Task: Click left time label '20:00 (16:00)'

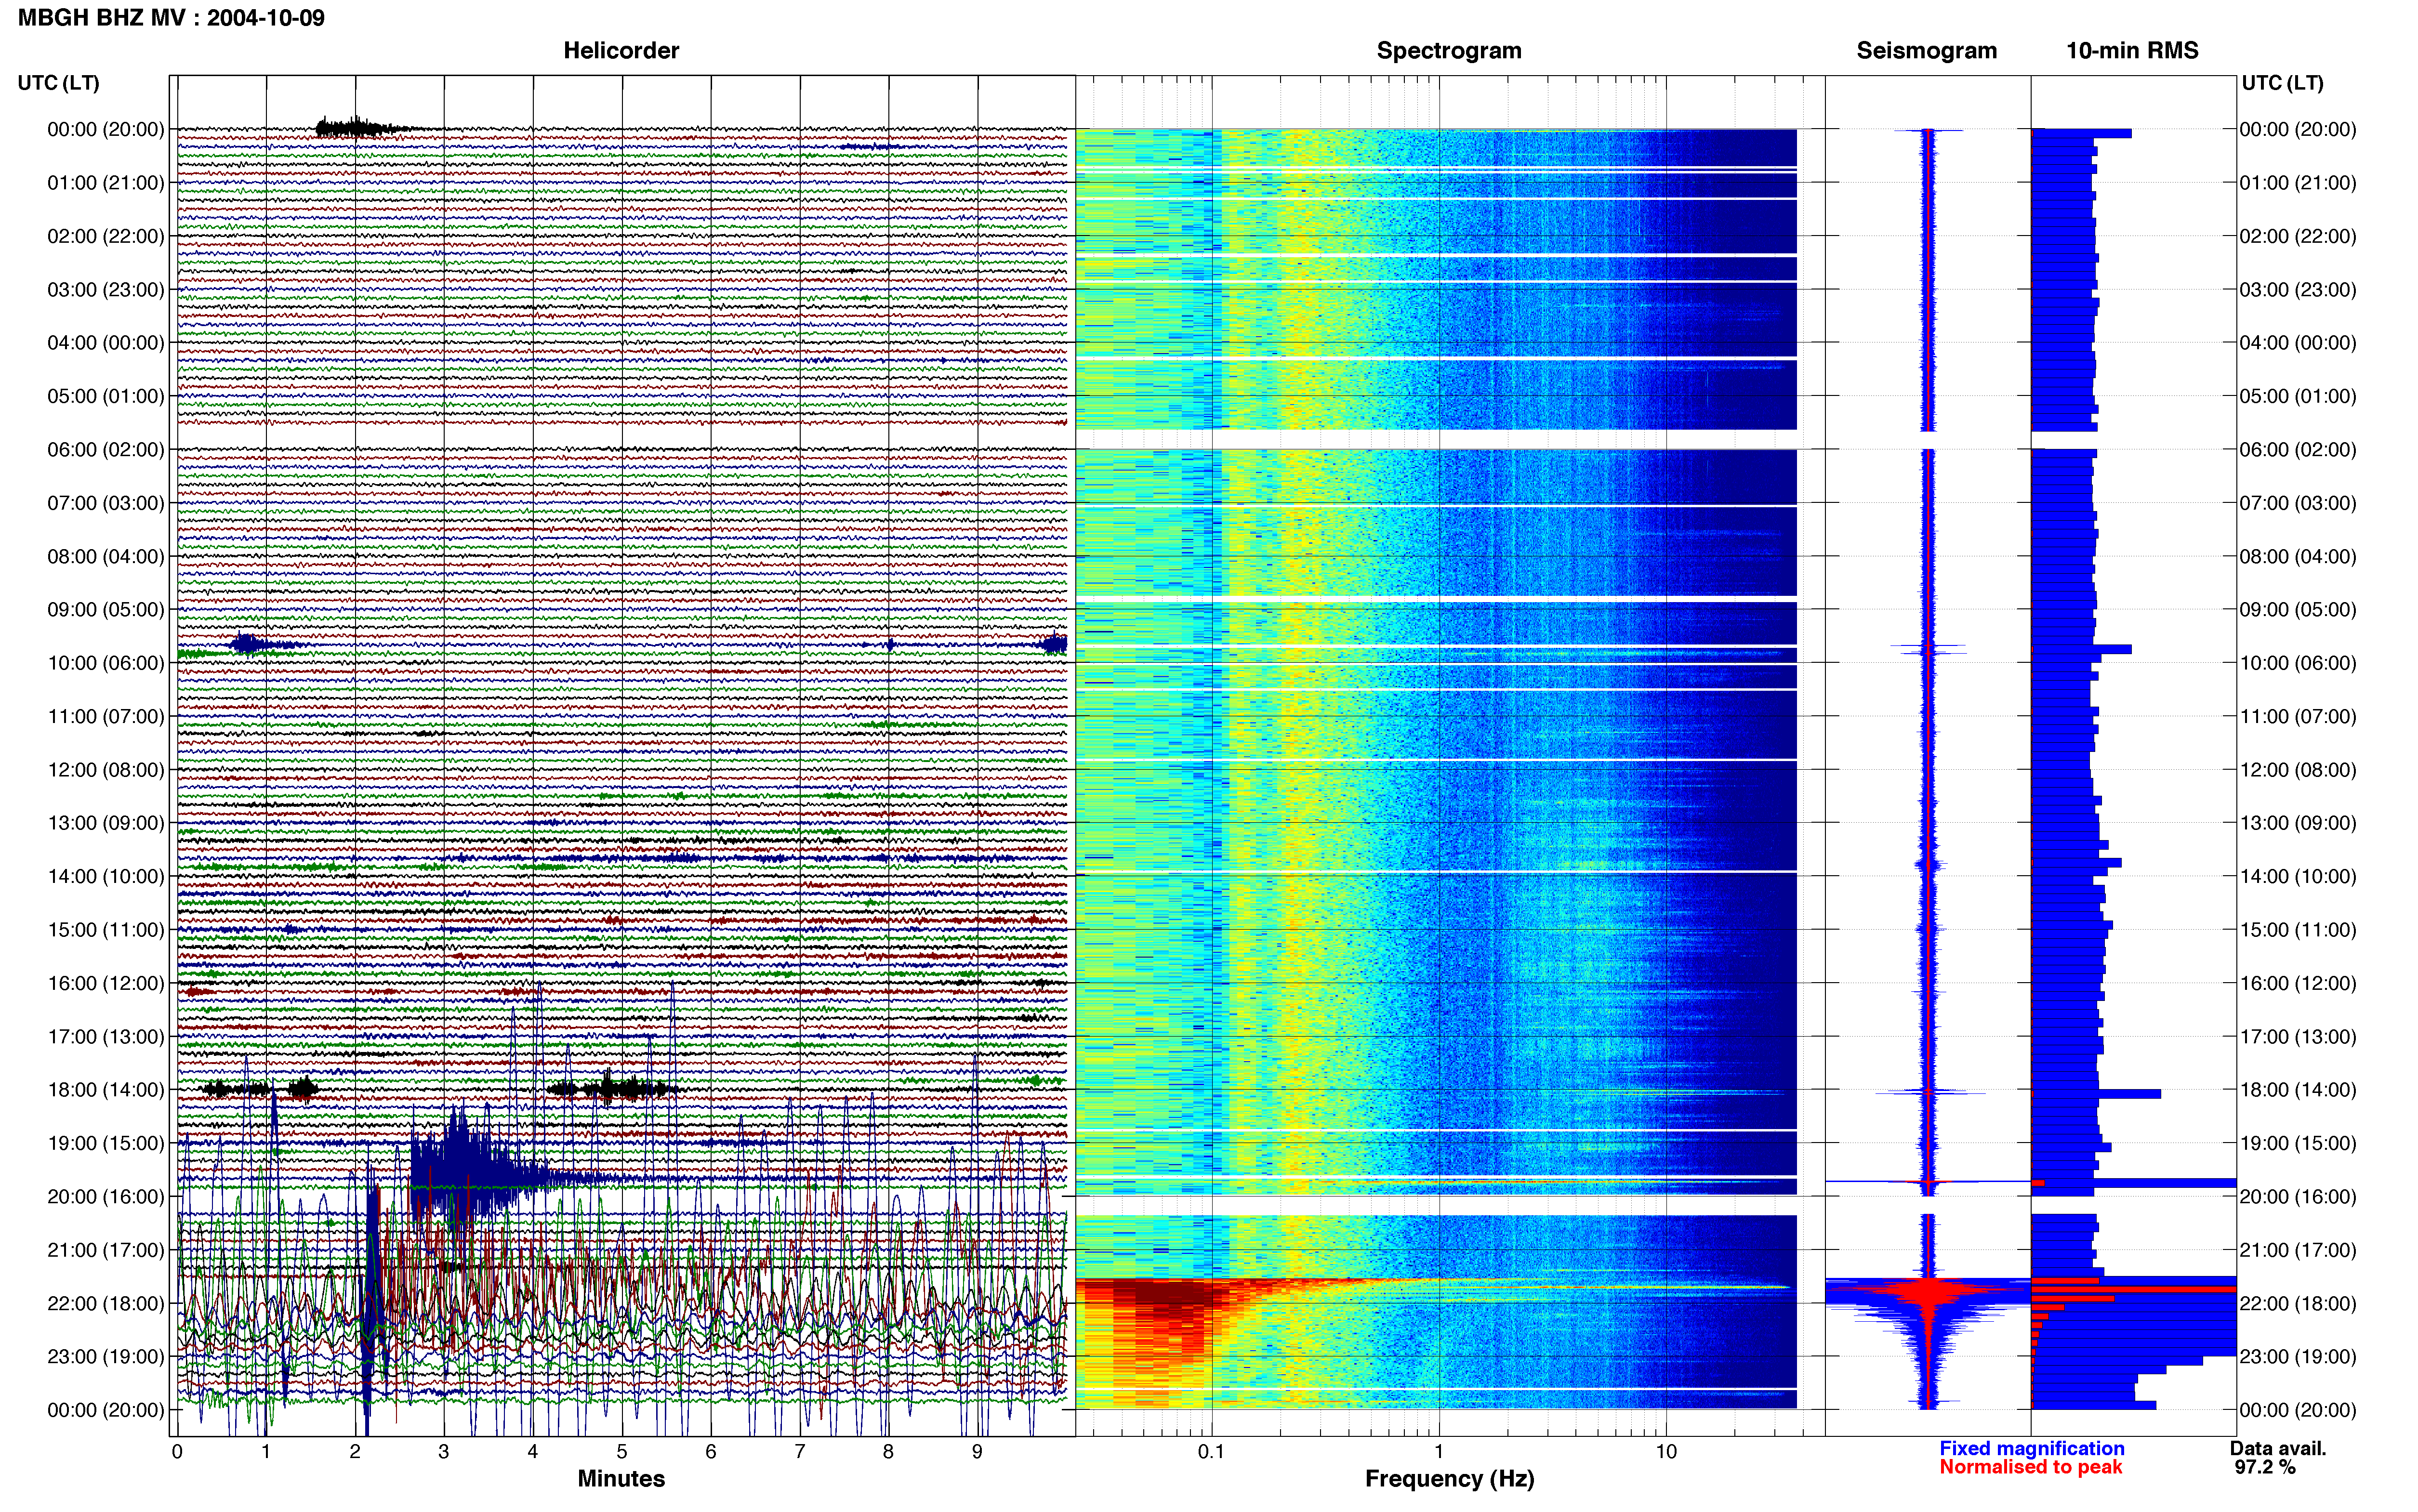Action: click(x=106, y=1197)
